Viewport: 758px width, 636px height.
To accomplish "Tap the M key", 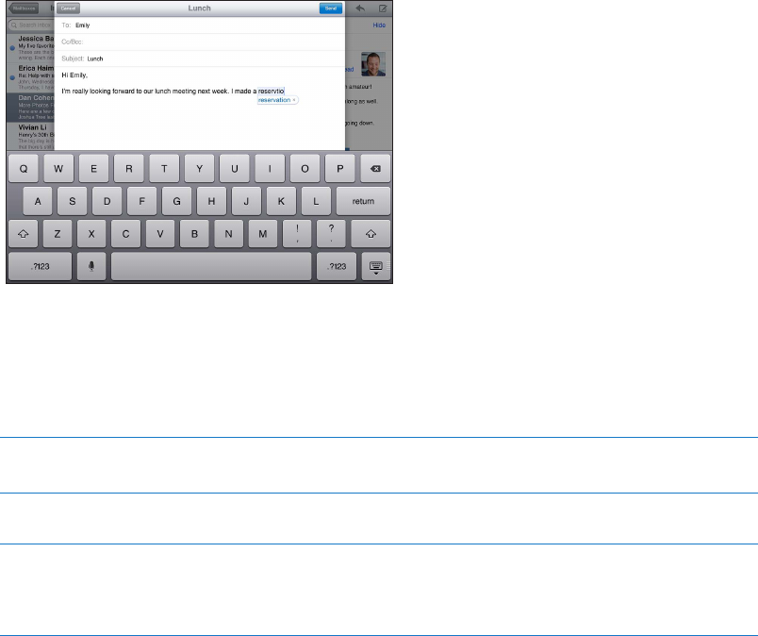I will click(263, 234).
